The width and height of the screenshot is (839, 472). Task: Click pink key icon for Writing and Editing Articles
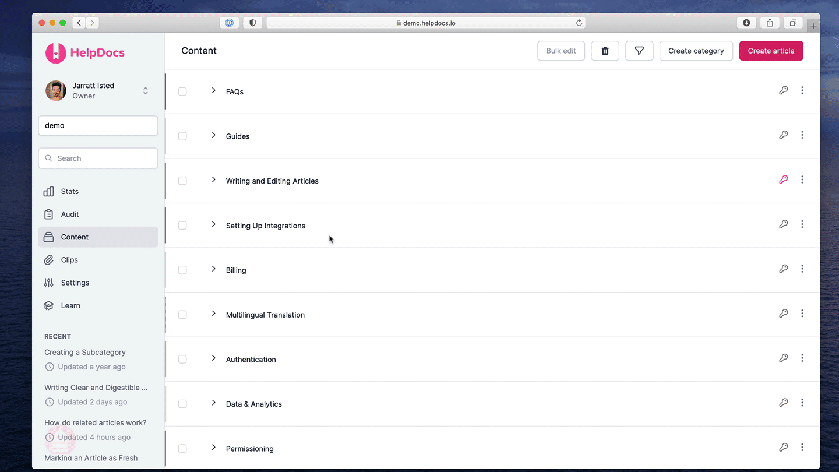pos(784,179)
